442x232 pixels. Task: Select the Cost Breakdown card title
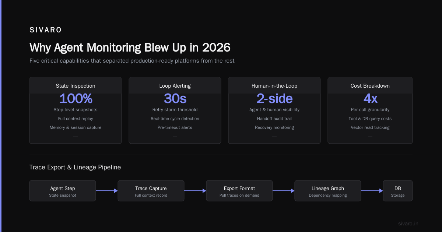tap(370, 86)
